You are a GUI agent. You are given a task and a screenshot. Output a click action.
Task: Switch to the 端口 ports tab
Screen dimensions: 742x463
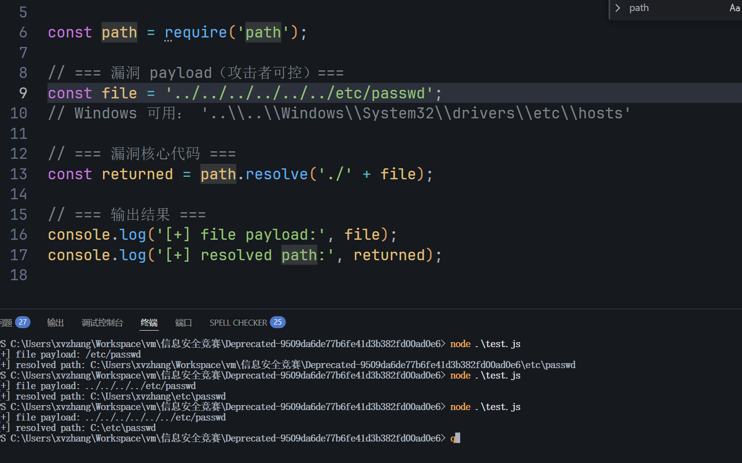(x=183, y=323)
